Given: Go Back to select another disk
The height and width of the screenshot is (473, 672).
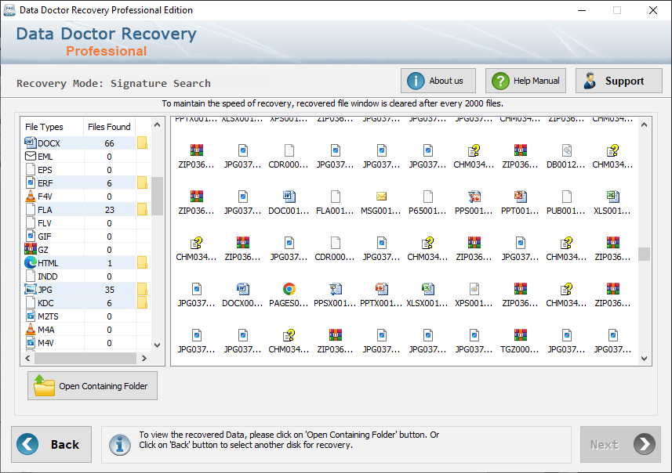Looking at the screenshot, I should coord(52,444).
